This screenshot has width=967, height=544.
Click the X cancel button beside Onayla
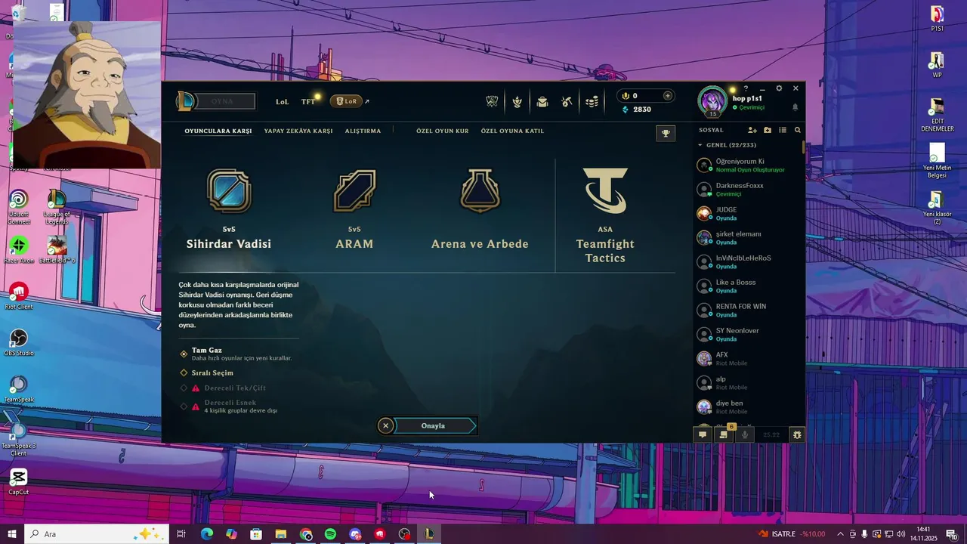385,425
